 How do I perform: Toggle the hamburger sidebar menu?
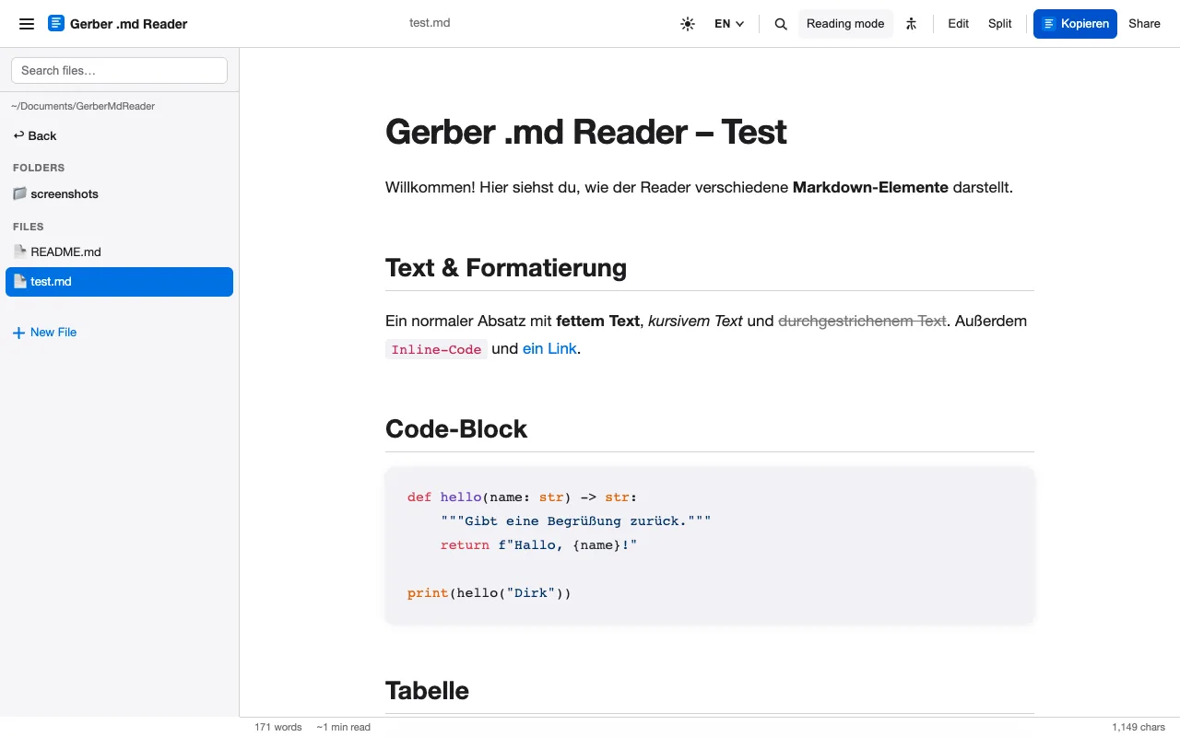[x=27, y=24]
